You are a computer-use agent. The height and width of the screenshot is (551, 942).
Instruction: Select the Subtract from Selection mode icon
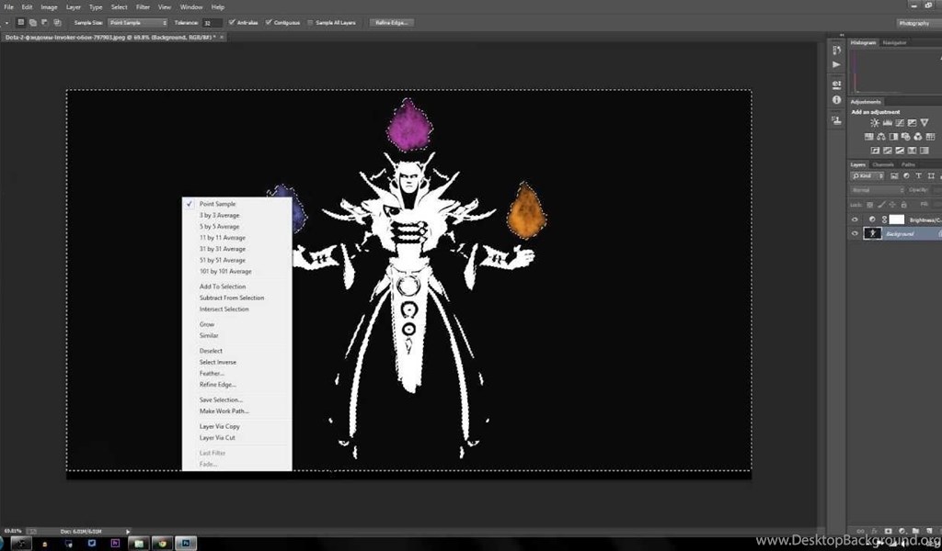pyautogui.click(x=44, y=23)
